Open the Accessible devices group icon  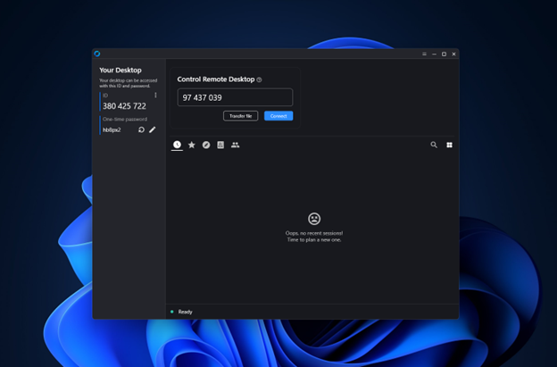tap(236, 145)
